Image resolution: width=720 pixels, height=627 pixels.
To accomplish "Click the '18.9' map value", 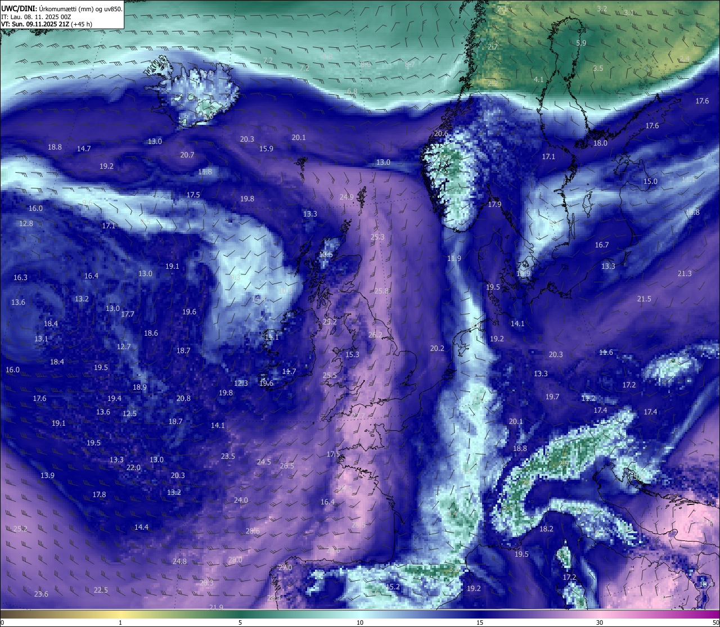I will [139, 387].
